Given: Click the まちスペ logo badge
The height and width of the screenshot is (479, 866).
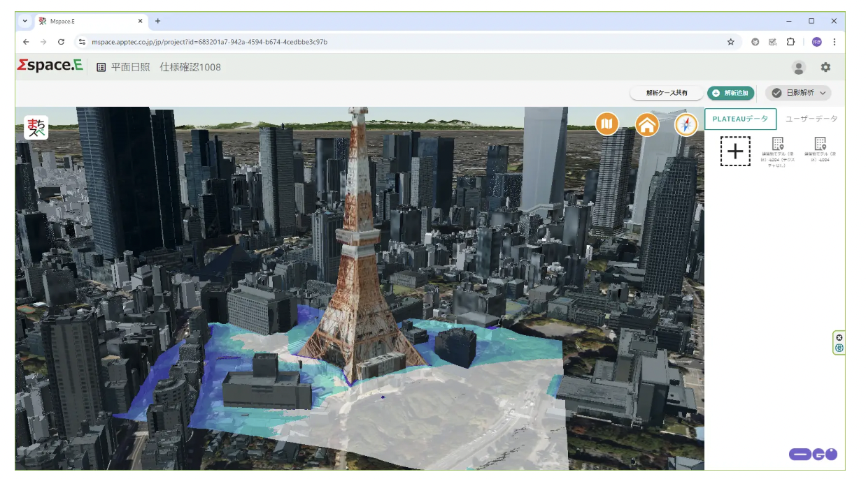Looking at the screenshot, I should [x=36, y=128].
